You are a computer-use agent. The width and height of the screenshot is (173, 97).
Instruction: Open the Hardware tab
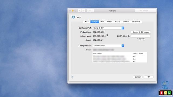(136, 22)
